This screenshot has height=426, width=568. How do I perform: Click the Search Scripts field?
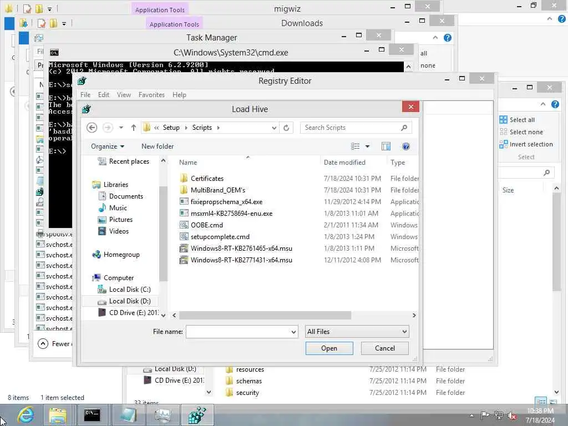click(351, 128)
